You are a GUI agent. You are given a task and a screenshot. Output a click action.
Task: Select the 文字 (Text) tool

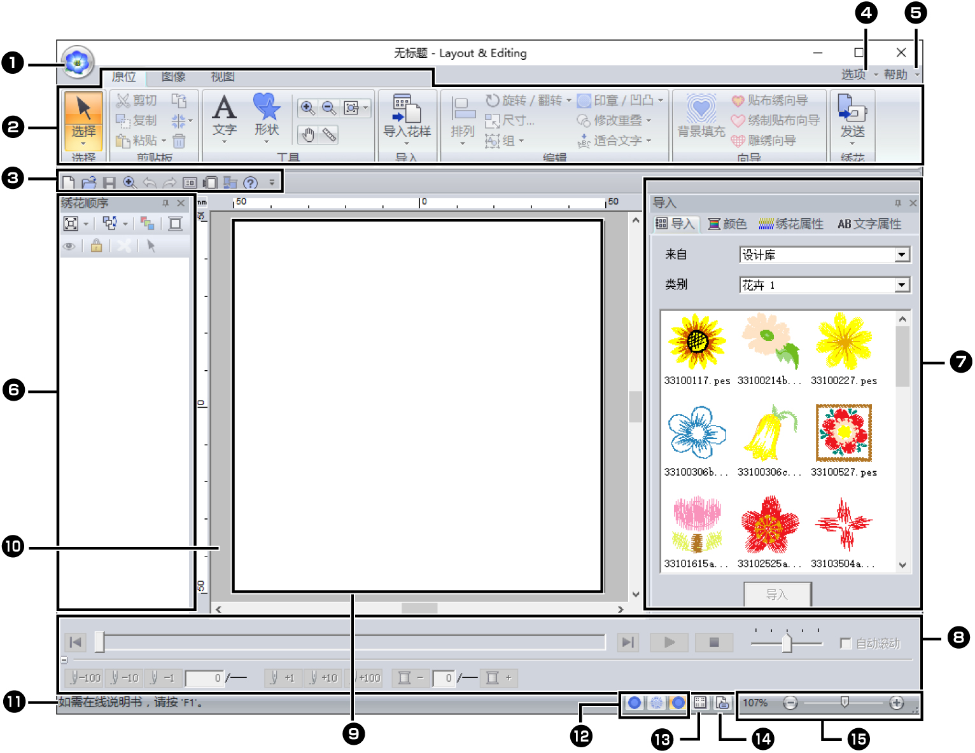(224, 119)
